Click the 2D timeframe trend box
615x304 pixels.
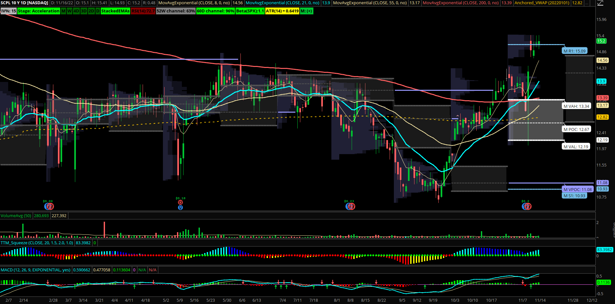click(91, 11)
